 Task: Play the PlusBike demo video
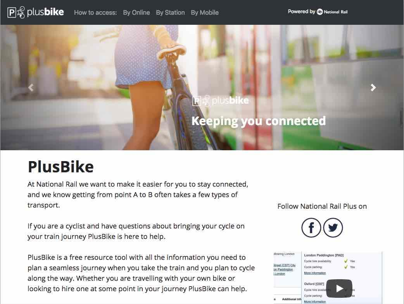[339, 289]
